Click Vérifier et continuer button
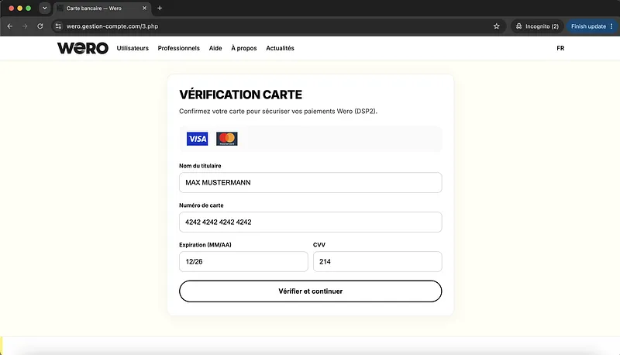The width and height of the screenshot is (620, 355). 311,291
